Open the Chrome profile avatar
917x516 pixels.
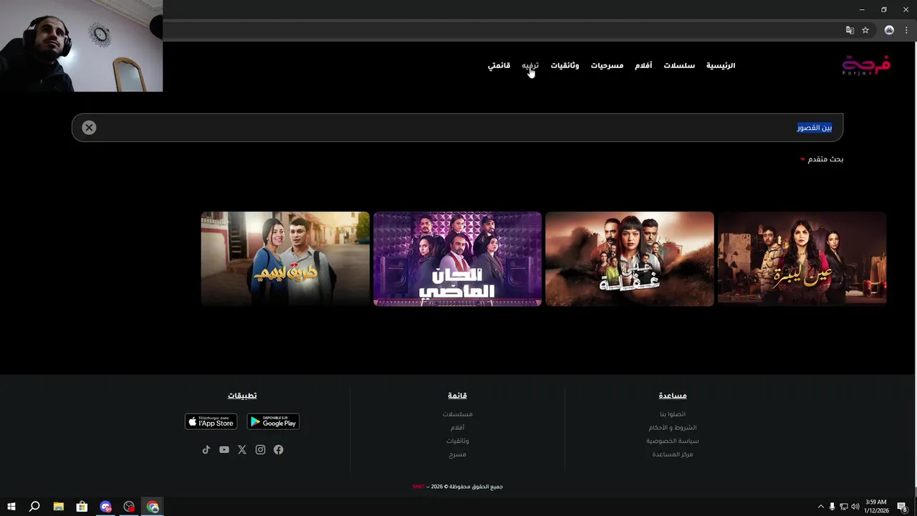click(889, 30)
